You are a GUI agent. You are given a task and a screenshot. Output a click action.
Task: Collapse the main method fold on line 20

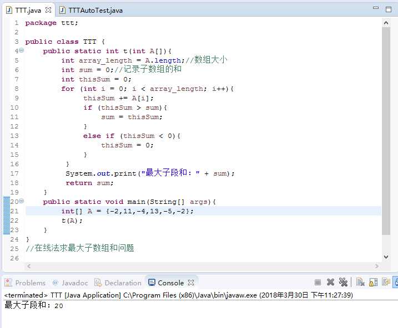[x=22, y=201]
